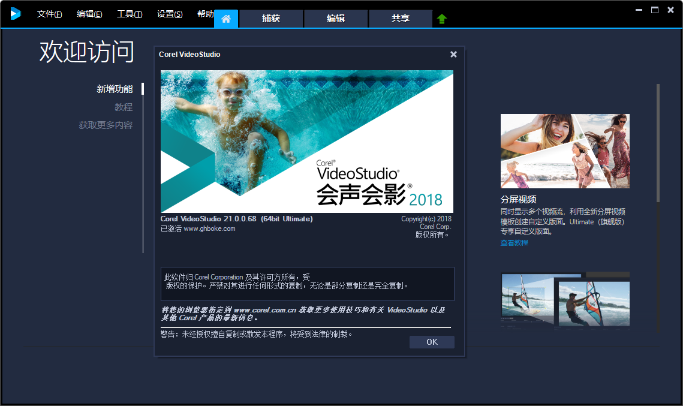Viewport: 683px width, 406px height.
Task: Click the green upload arrow icon
Action: pyautogui.click(x=442, y=19)
